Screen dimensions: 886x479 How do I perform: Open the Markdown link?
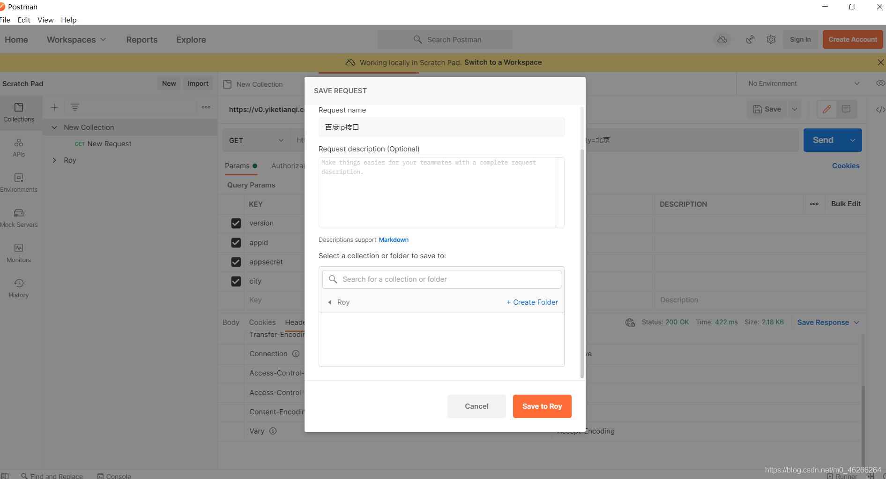394,239
